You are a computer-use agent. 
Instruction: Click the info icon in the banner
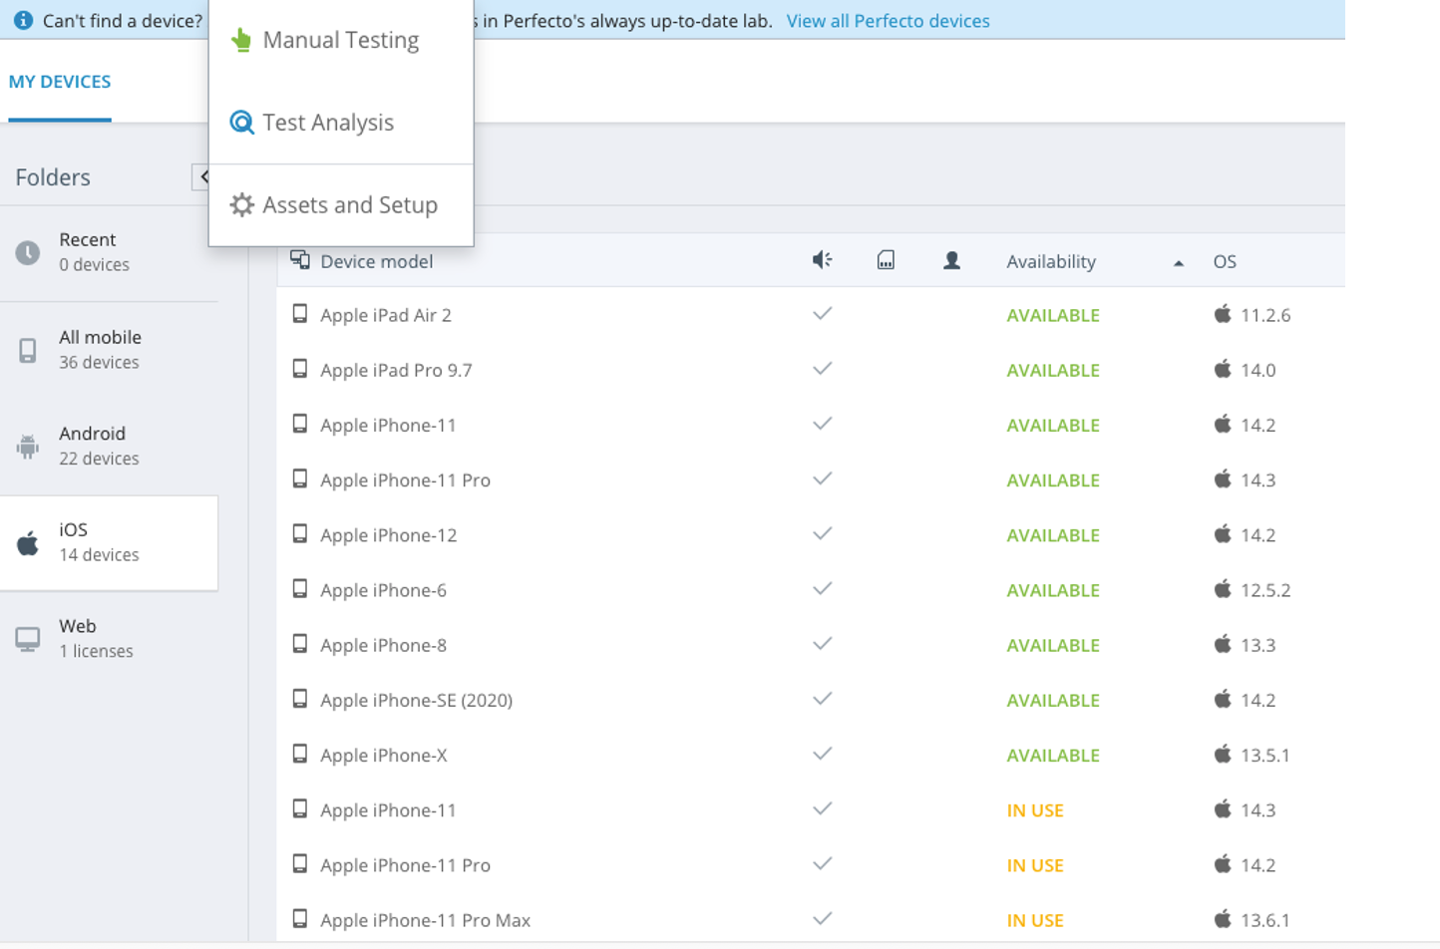coord(23,20)
